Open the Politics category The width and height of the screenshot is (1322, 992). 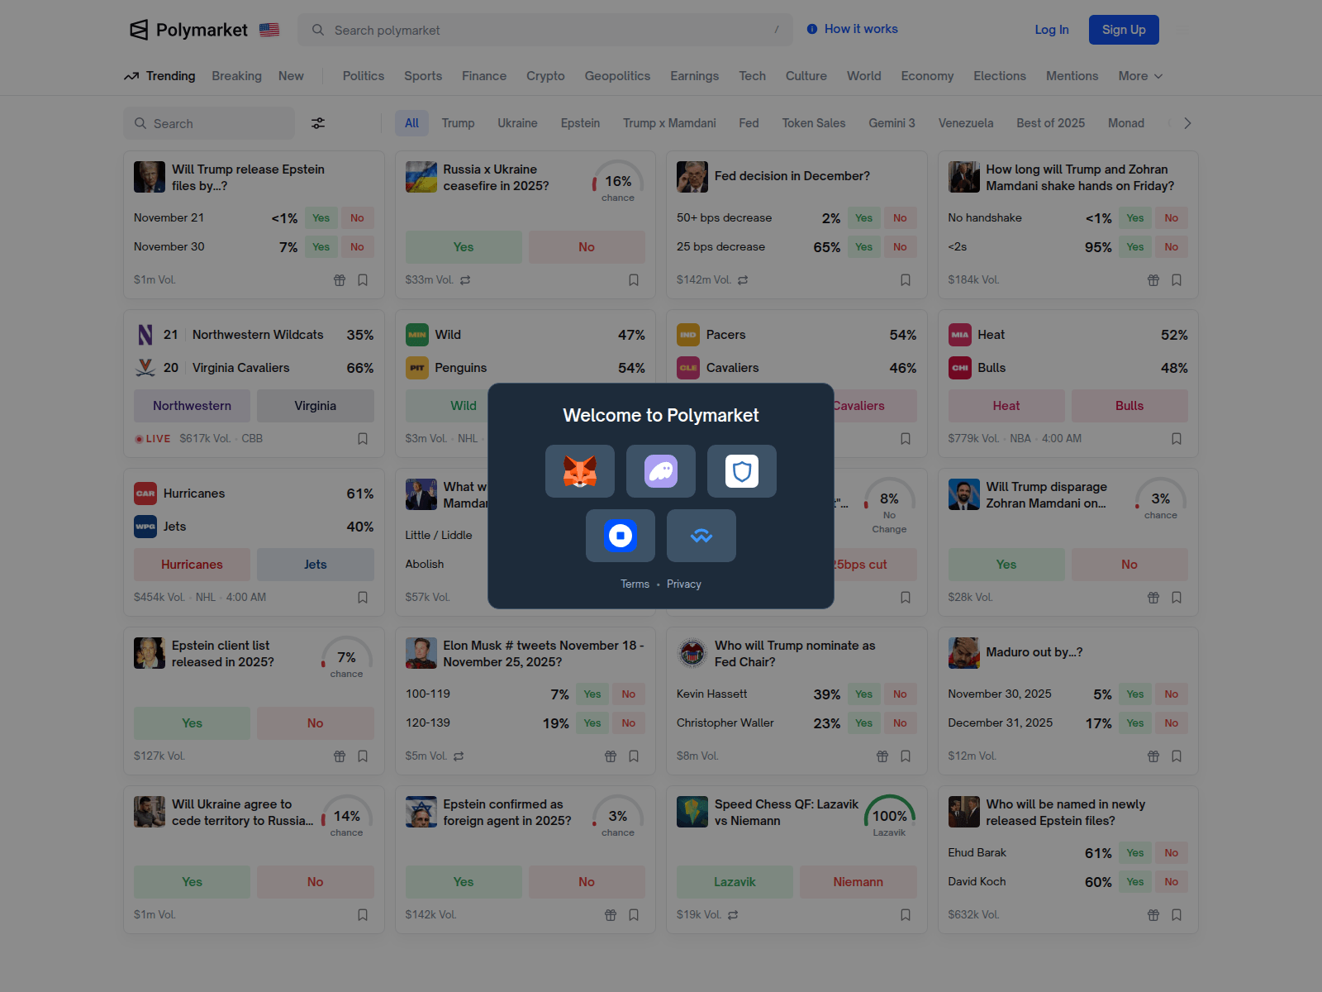[x=364, y=76]
